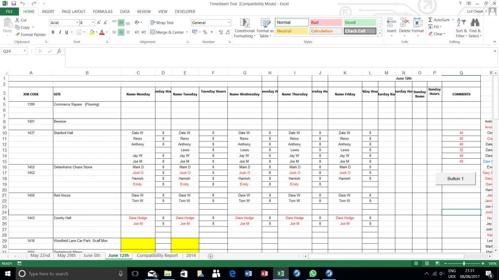Click the Insert Function fx icon
The width and height of the screenshot is (499, 280).
(x=59, y=51)
